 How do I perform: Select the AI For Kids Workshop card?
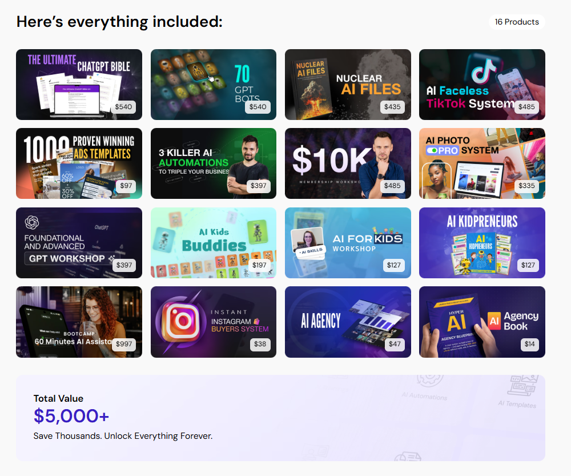point(348,243)
